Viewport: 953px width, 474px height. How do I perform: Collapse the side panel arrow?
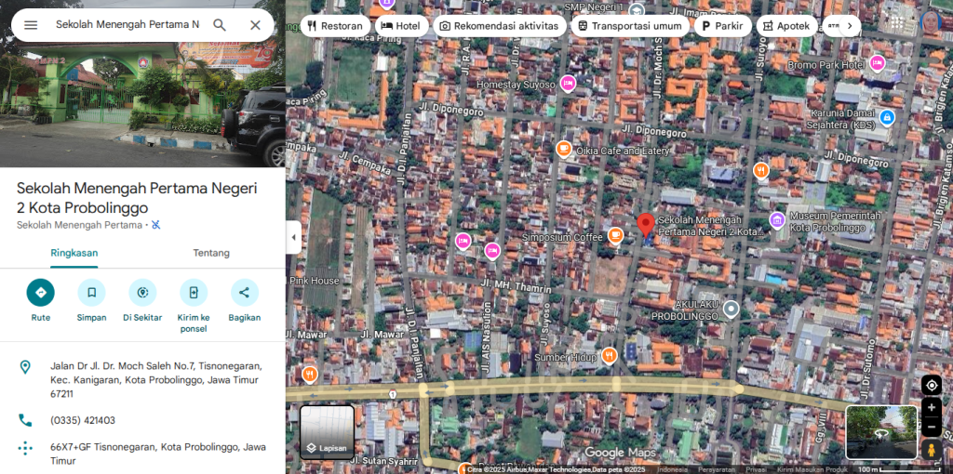tap(293, 237)
